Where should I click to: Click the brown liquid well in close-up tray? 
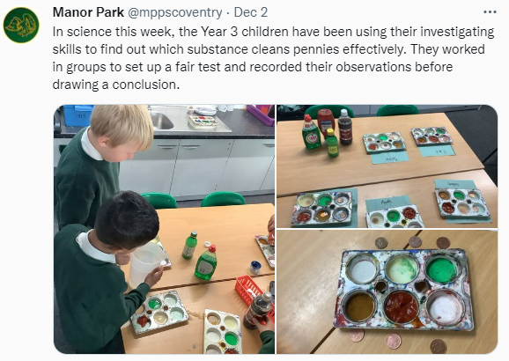[x=359, y=306]
